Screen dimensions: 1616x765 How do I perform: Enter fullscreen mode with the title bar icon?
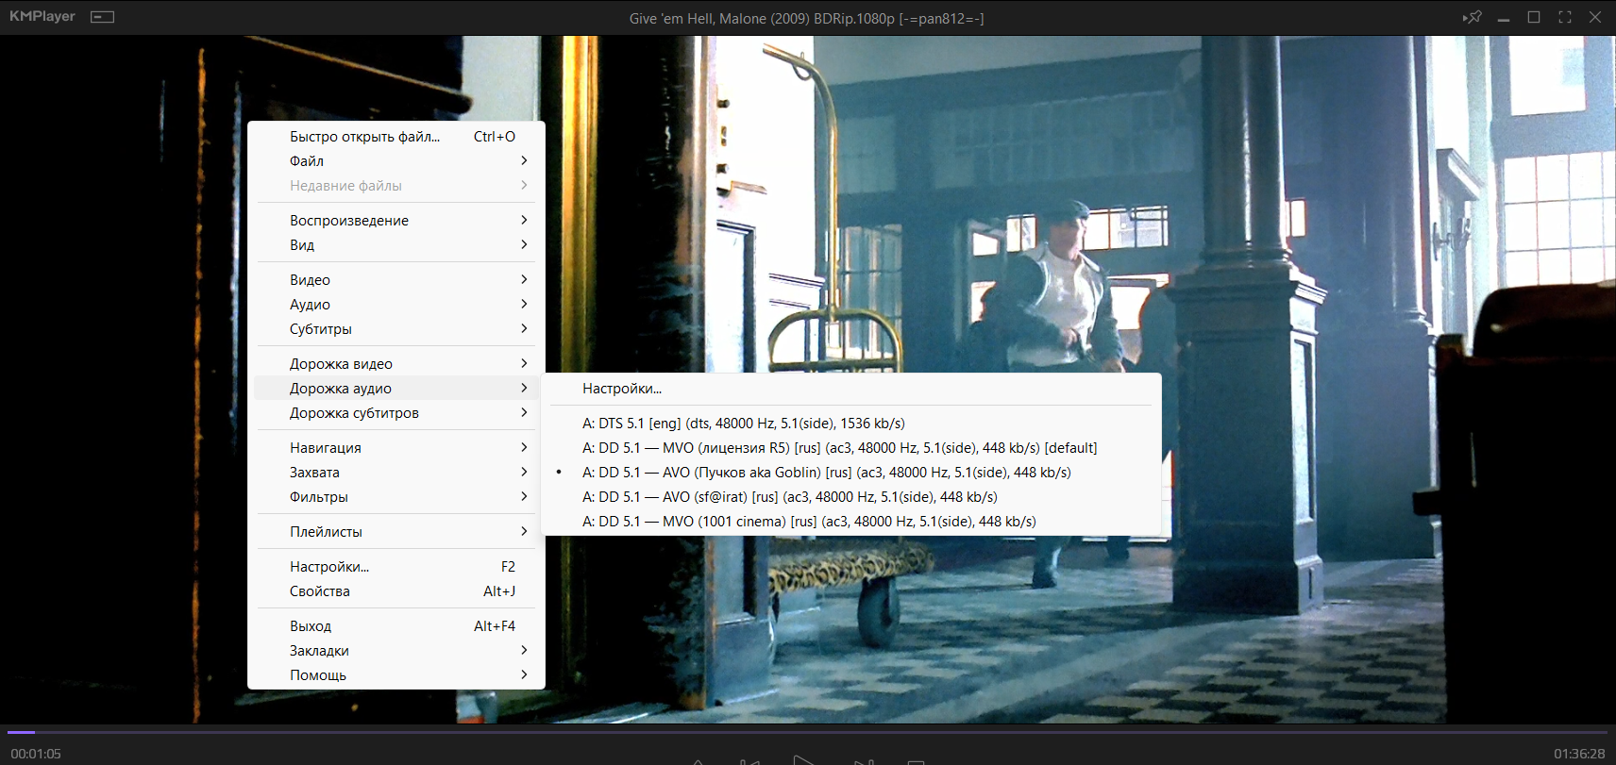(x=1564, y=17)
